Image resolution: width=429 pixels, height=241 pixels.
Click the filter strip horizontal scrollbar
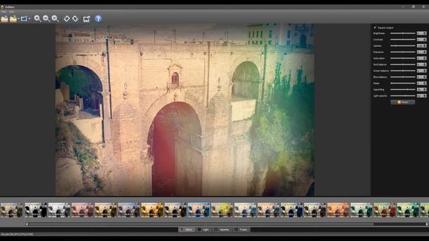coord(201,224)
